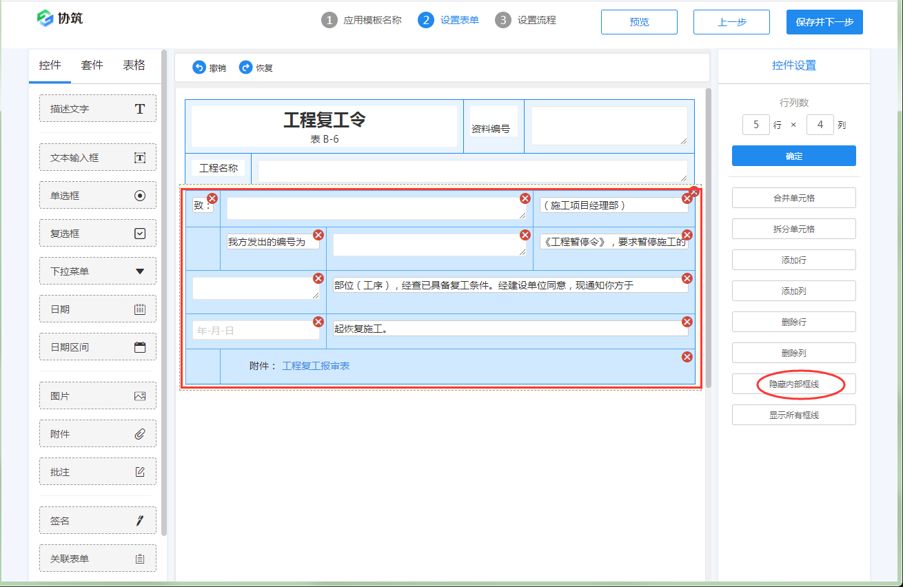The image size is (903, 587).
Task: Add the 单选框 radio control
Action: click(98, 196)
